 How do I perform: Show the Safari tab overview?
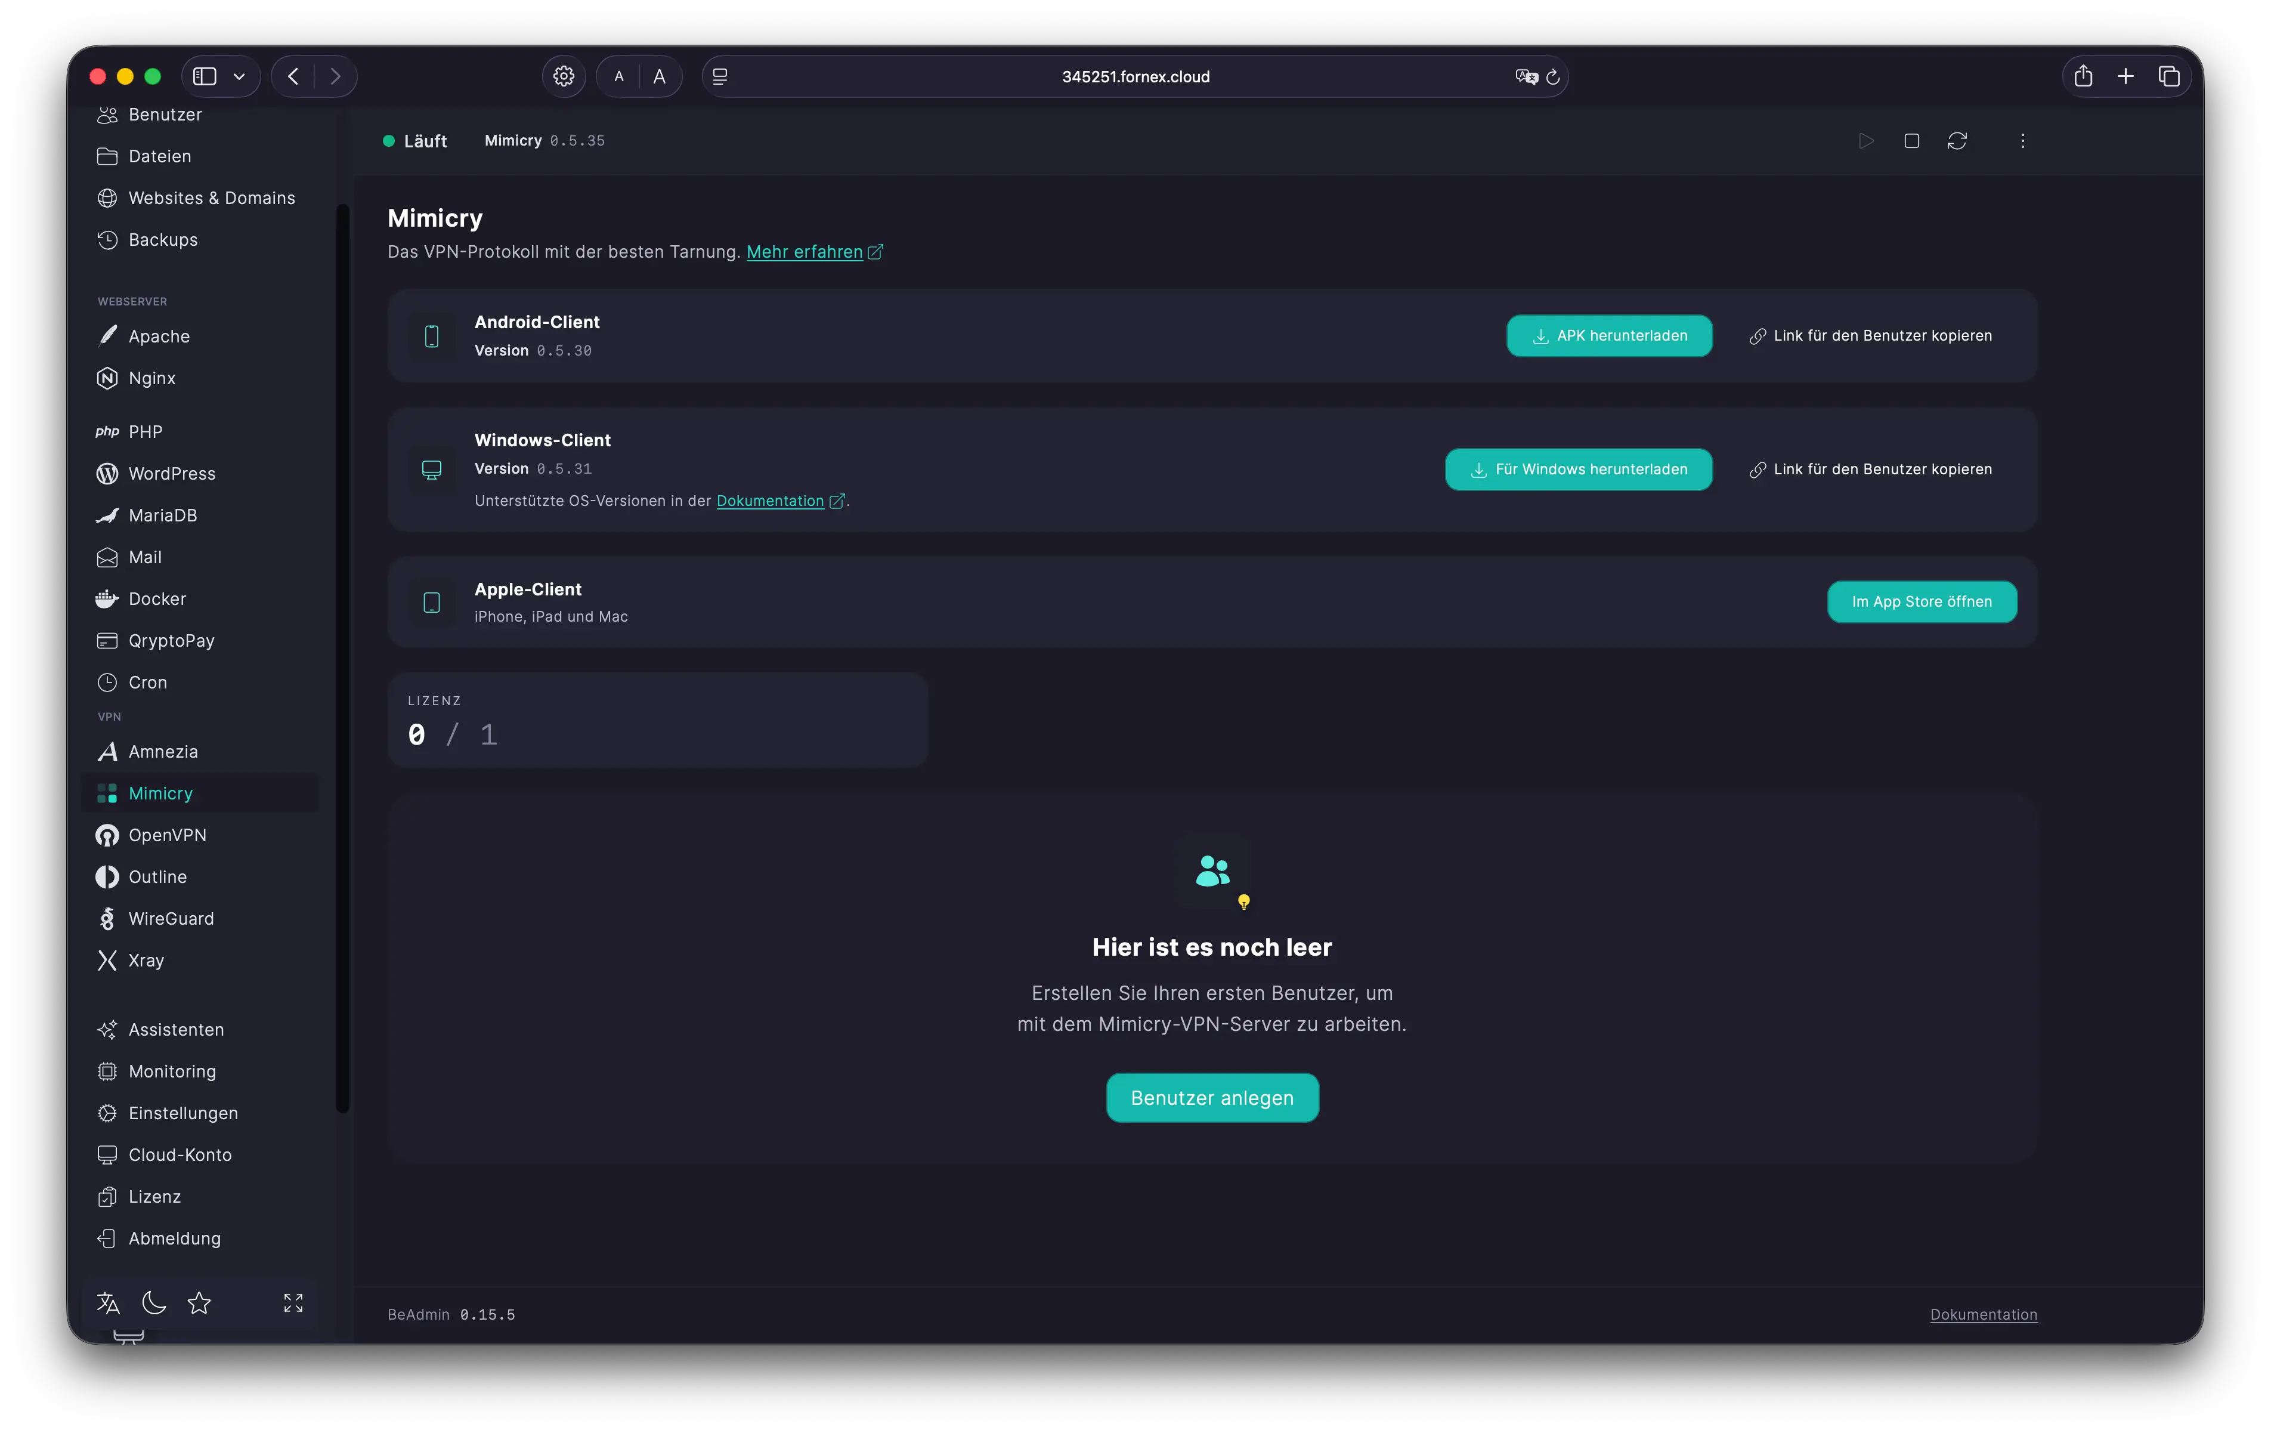[2169, 76]
